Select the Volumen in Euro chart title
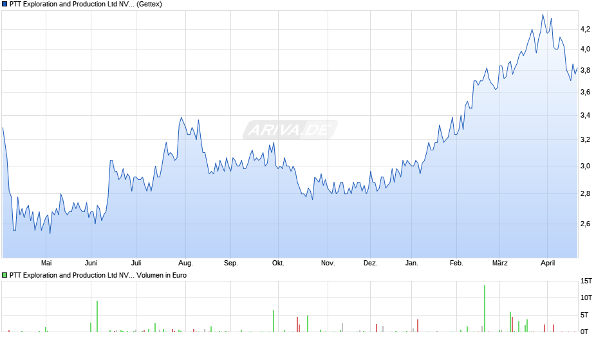This screenshot has width=605, height=338. 98,275
